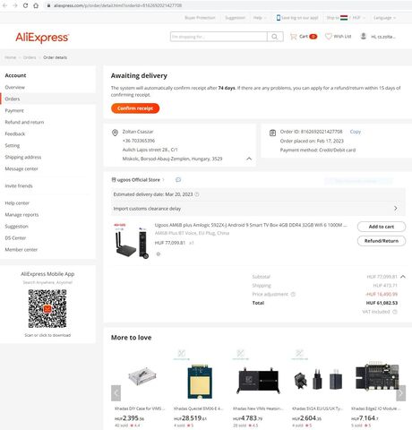Message ugoos Official Store chat icon
This screenshot has width=412, height=430.
(x=178, y=179)
